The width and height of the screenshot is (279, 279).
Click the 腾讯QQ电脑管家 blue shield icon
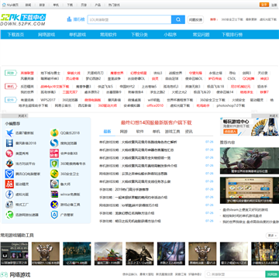point(9,174)
